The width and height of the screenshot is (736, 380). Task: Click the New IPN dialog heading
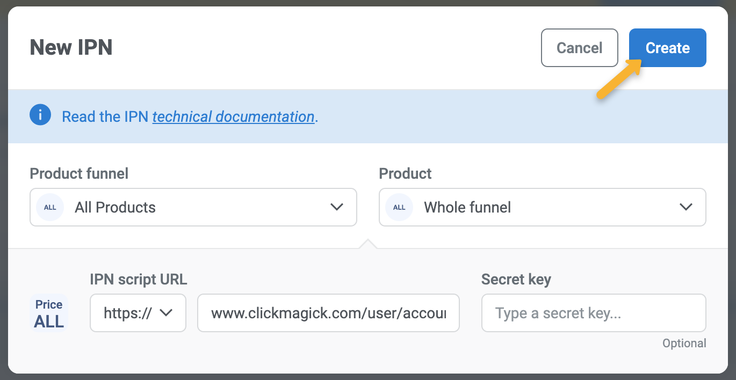[x=71, y=48]
